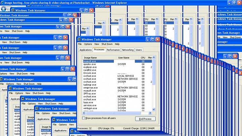The width and height of the screenshot is (242, 136).
Task: Sort processes by User Name column header
Action: click(x=127, y=58)
